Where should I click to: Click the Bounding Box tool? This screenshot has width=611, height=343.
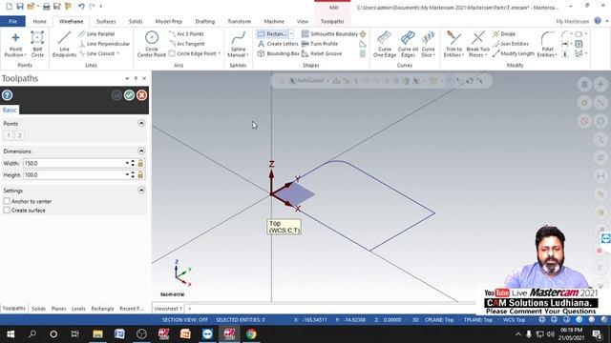pos(278,53)
